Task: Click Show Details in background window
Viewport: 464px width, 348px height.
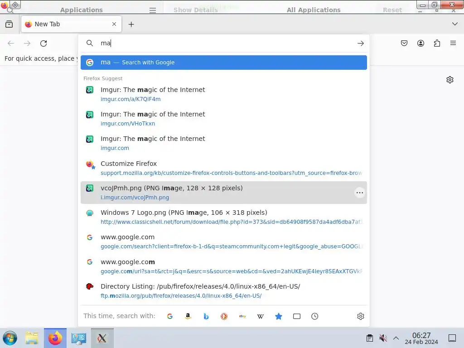Action: [x=196, y=10]
